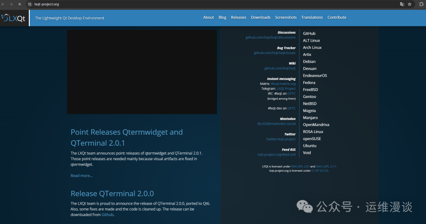426x224 pixels.
Task: Click EndeavourOS in the list
Action: (x=315, y=76)
